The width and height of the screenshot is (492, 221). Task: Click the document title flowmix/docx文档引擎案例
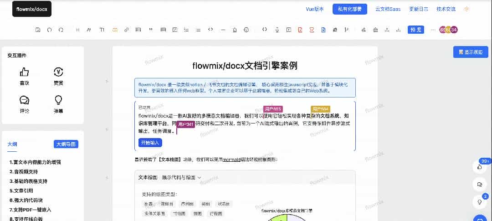(245, 66)
